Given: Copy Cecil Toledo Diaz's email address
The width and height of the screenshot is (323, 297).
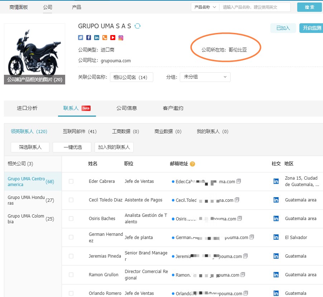Looking at the screenshot, I should tap(237, 200).
